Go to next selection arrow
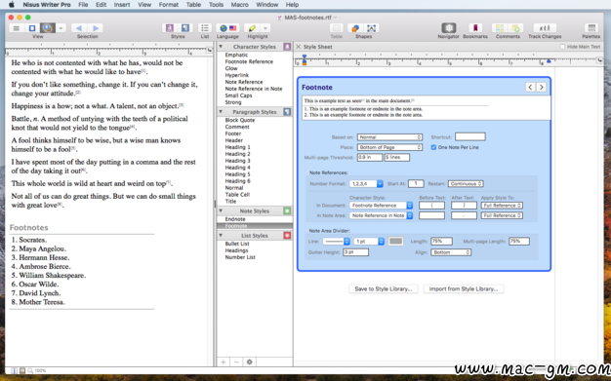This screenshot has height=381, width=611. (95, 28)
